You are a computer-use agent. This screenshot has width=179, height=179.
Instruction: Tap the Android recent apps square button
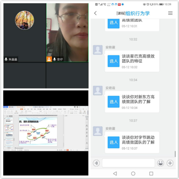pyautogui.click(x=151, y=173)
